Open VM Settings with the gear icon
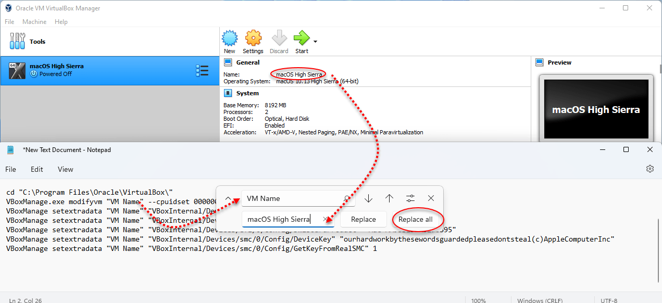Viewport: 662px width, 303px height. coord(253,42)
